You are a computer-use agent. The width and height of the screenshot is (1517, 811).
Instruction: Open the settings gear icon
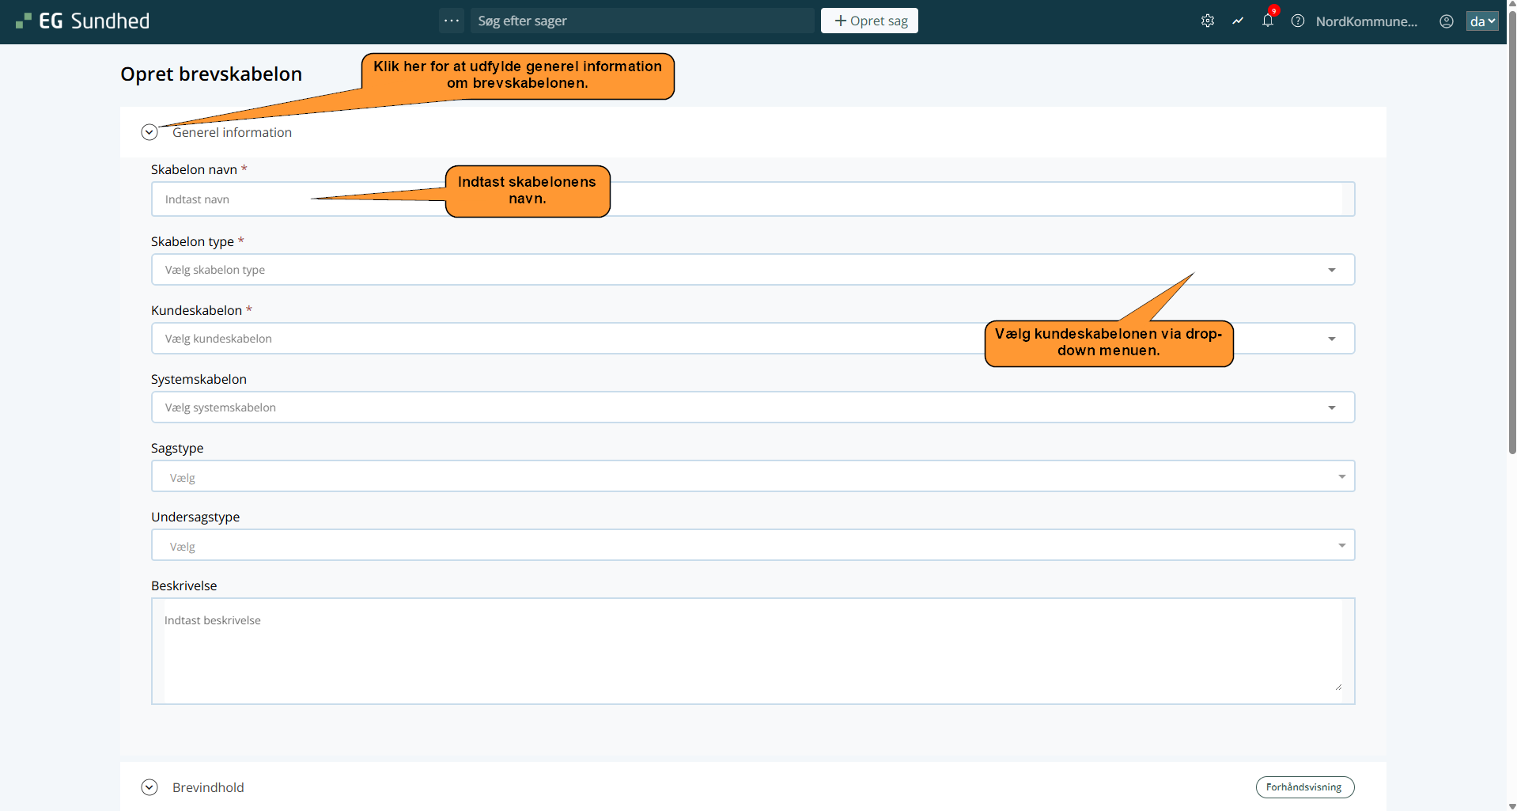click(1207, 21)
